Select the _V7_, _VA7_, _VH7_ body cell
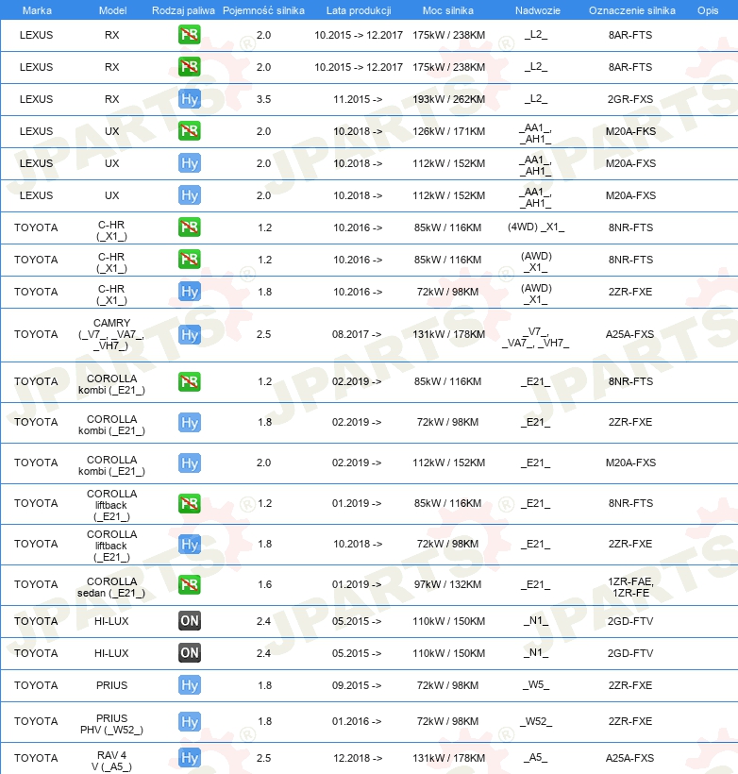 (x=536, y=338)
